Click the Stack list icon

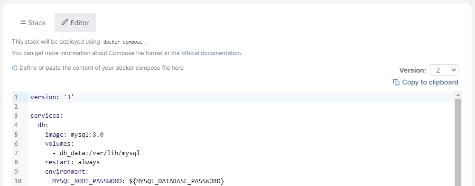(22, 22)
